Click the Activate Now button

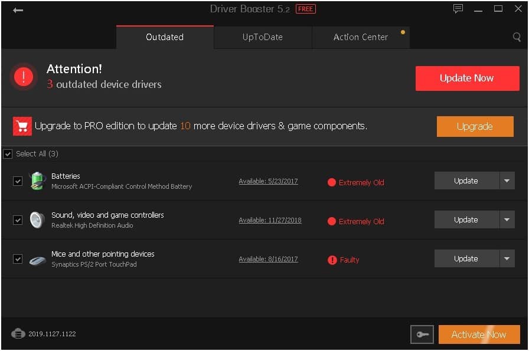(479, 334)
